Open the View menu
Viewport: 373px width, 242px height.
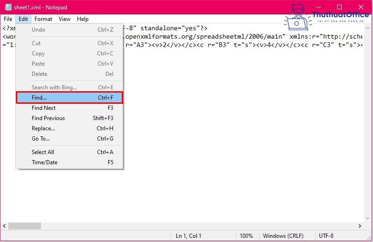coord(64,19)
